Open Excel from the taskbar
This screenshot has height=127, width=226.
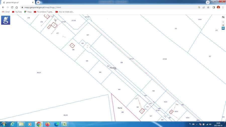pyautogui.click(x=65, y=124)
